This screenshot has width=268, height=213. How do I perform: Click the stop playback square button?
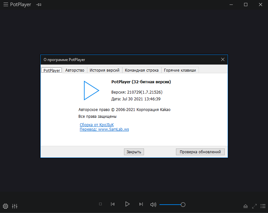[x=100, y=204]
